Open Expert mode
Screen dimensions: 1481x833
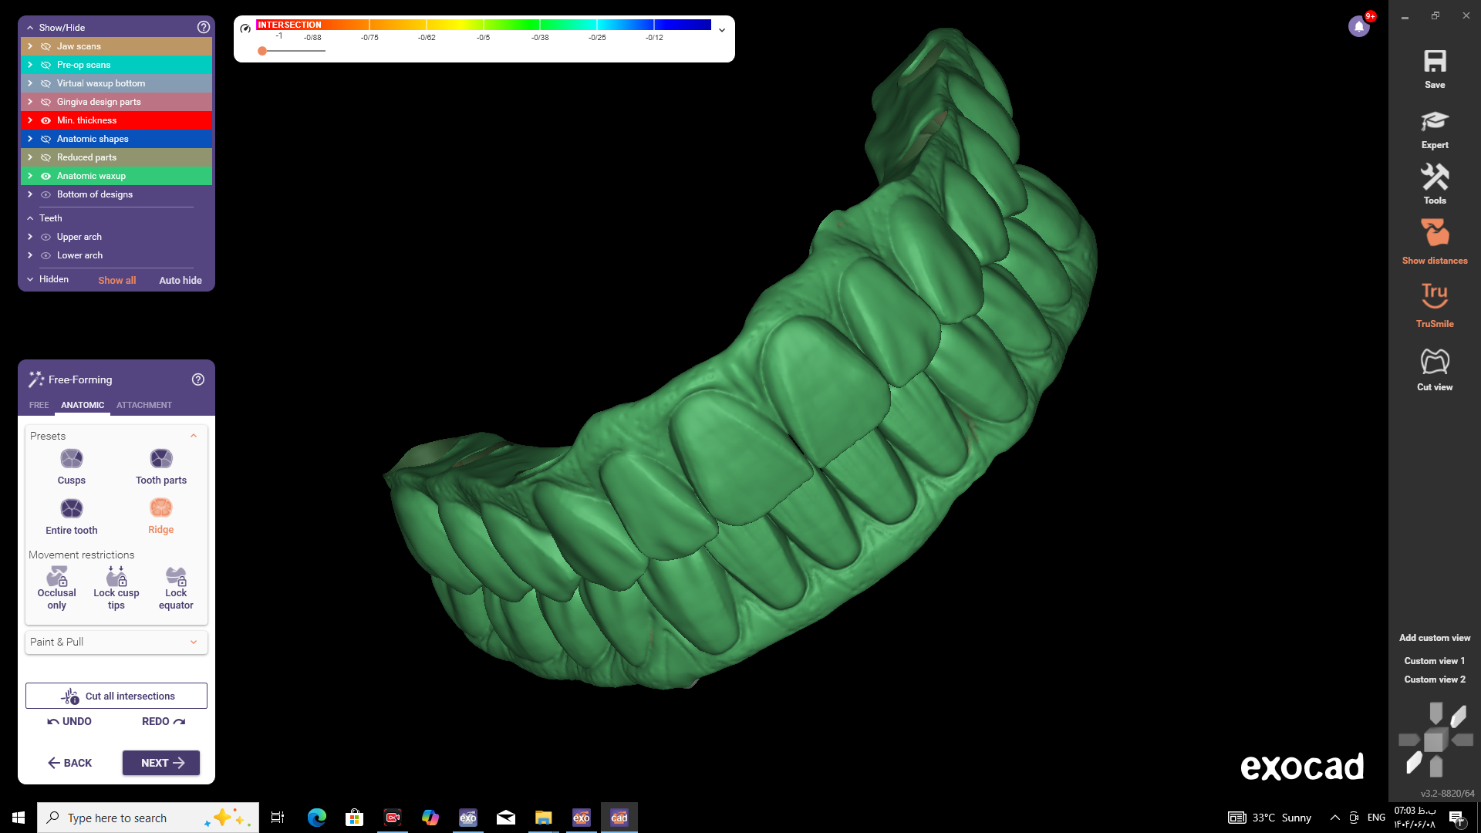point(1434,122)
